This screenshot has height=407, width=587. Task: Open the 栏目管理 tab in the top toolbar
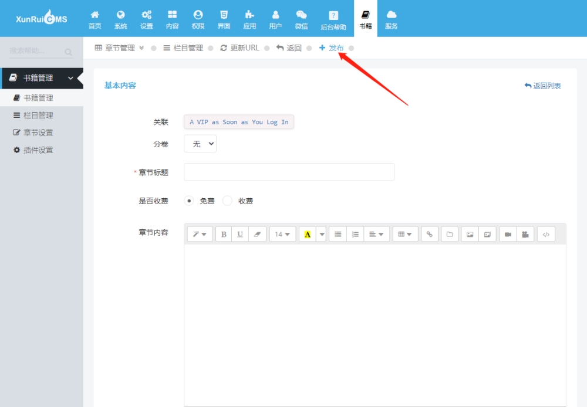pyautogui.click(x=183, y=48)
